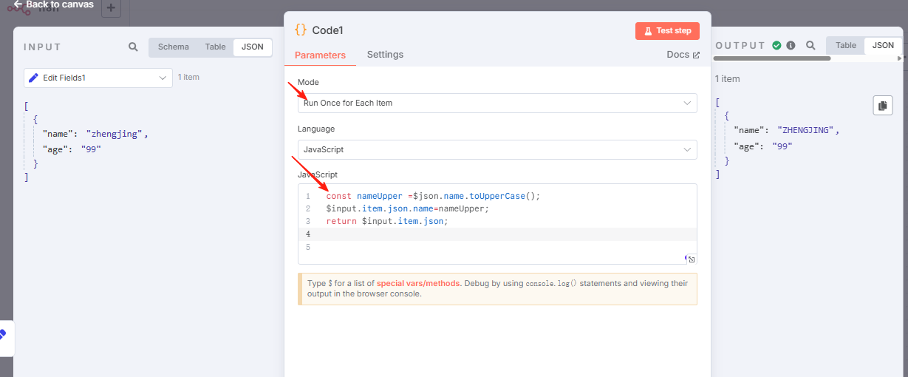Click the INPUT panel heading

(43, 47)
